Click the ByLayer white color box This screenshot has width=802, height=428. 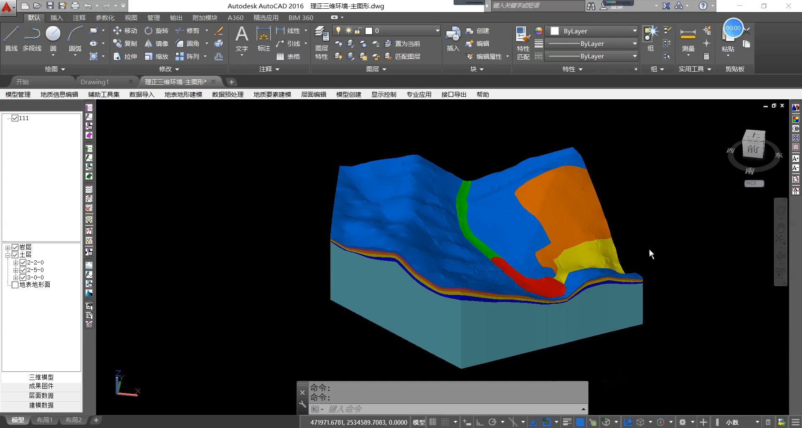(555, 31)
